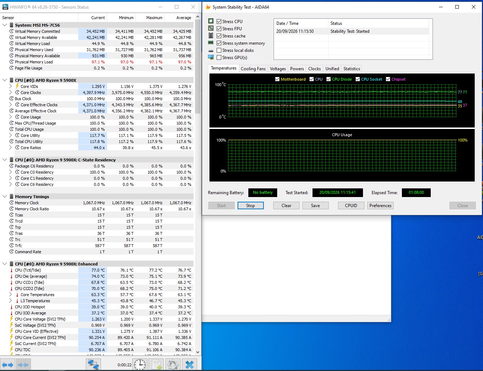This screenshot has height=371, width=483.
Task: Click the Stress cache chip icon in AIDA64
Action: click(x=211, y=36)
